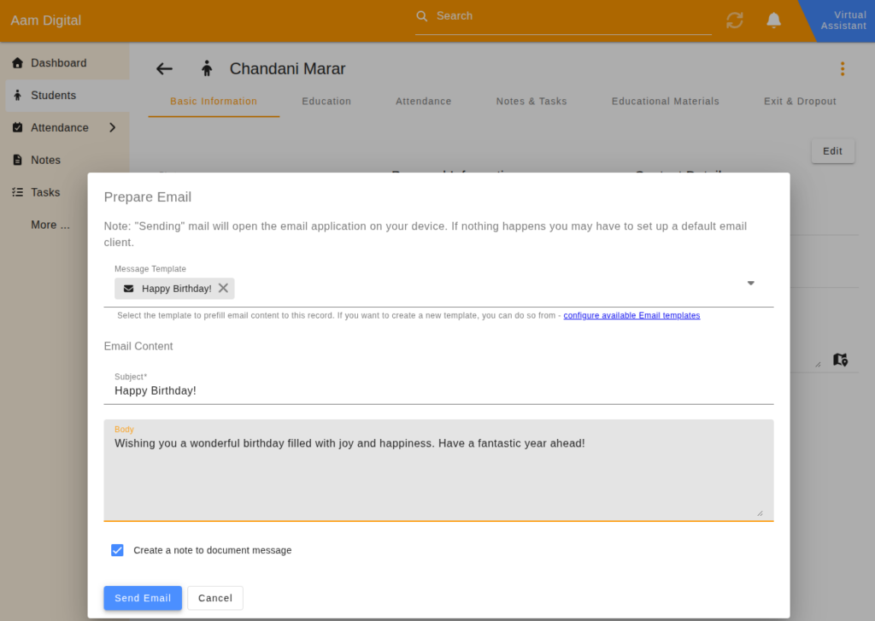This screenshot has height=621, width=875.
Task: Expand the Attendance sidebar chevron
Action: pos(112,128)
